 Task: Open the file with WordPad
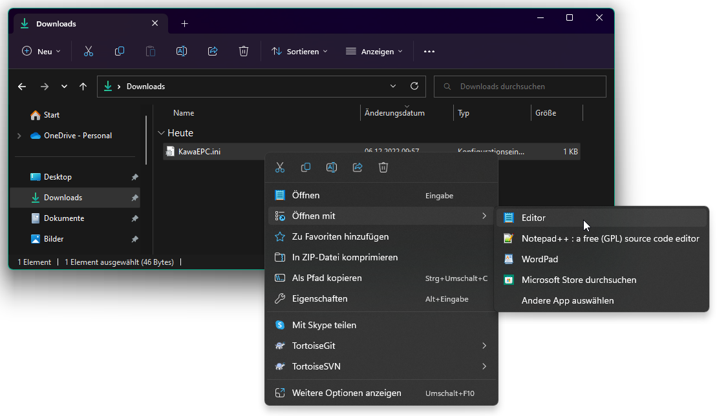point(602,259)
